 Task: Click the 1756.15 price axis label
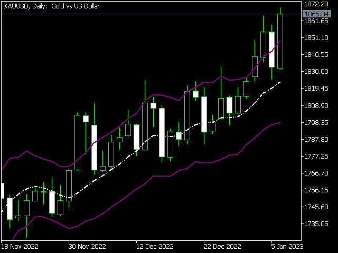point(316,190)
